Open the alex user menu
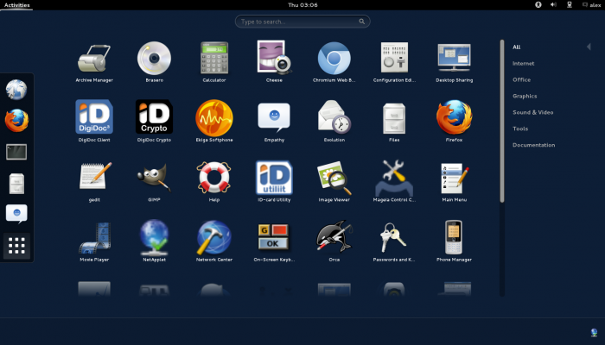This screenshot has width=605, height=345. [x=591, y=5]
